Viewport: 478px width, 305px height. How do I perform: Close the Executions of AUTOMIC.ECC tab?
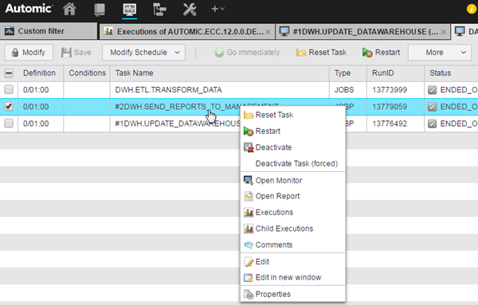coord(268,32)
